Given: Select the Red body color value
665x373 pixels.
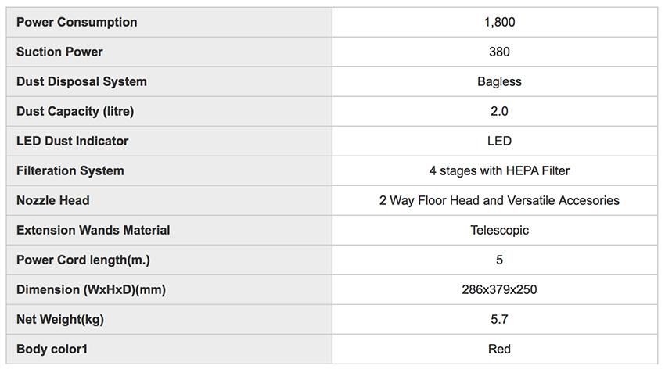Looking at the screenshot, I should pyautogui.click(x=499, y=349).
